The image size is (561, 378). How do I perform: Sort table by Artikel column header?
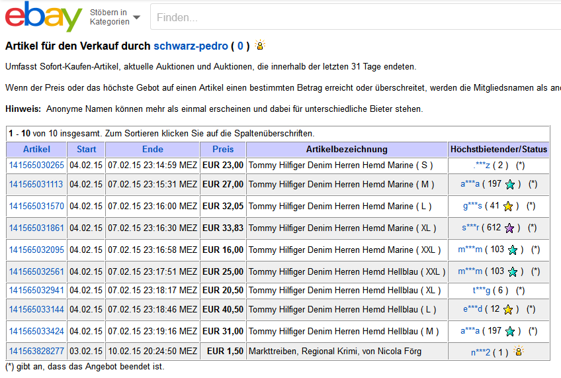[x=36, y=149]
